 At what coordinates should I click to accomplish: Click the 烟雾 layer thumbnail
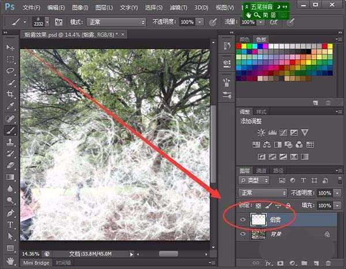[x=258, y=220]
